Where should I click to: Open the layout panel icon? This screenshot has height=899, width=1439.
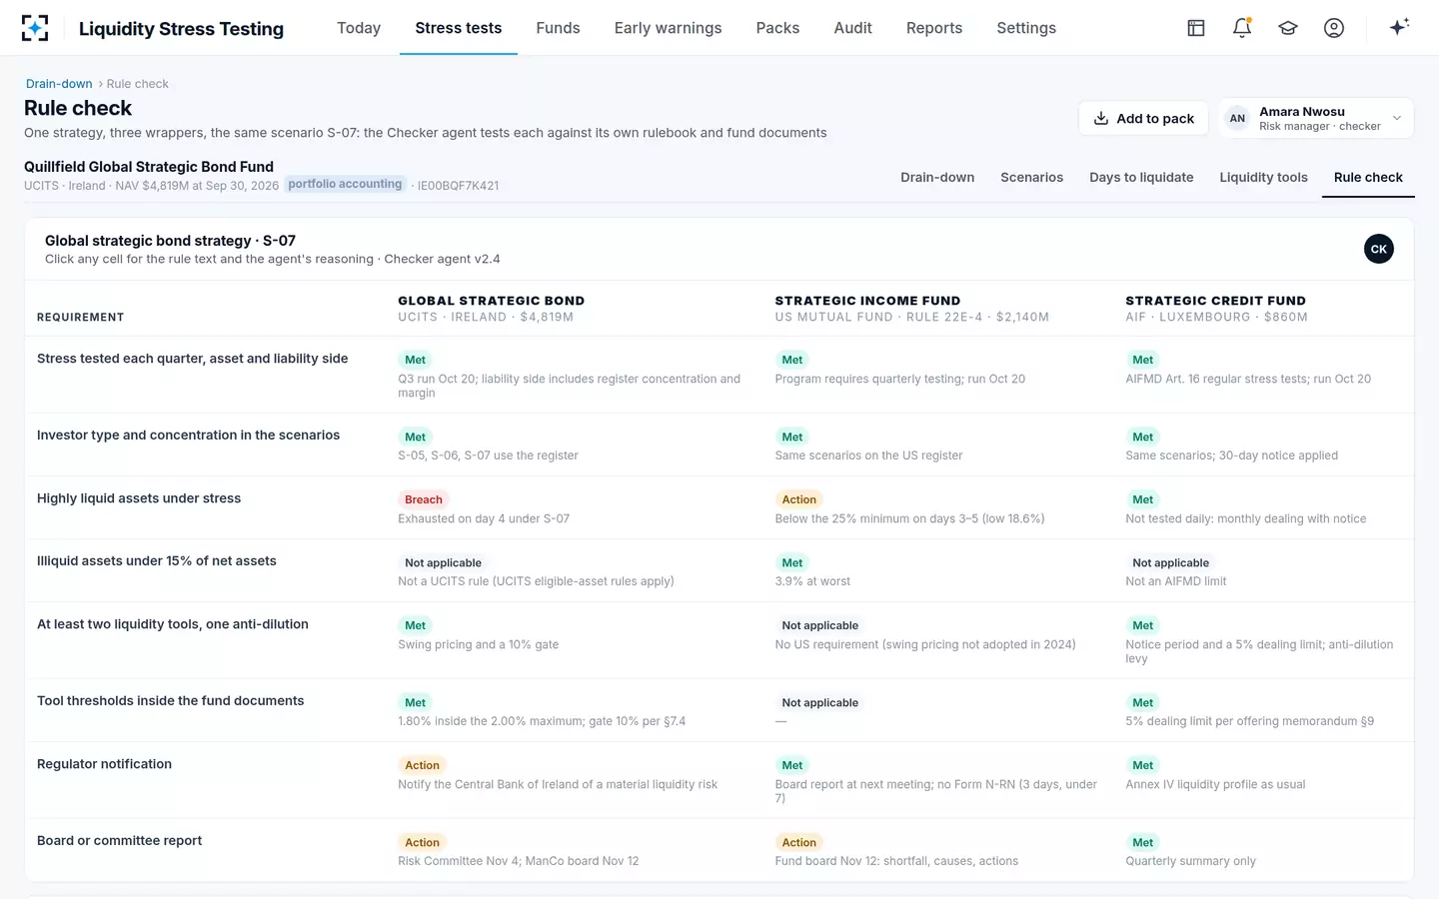point(1196,28)
